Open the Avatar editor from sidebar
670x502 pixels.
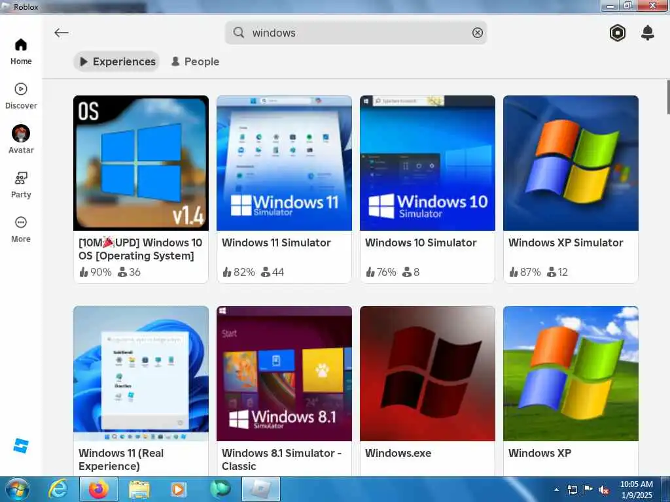click(x=21, y=139)
